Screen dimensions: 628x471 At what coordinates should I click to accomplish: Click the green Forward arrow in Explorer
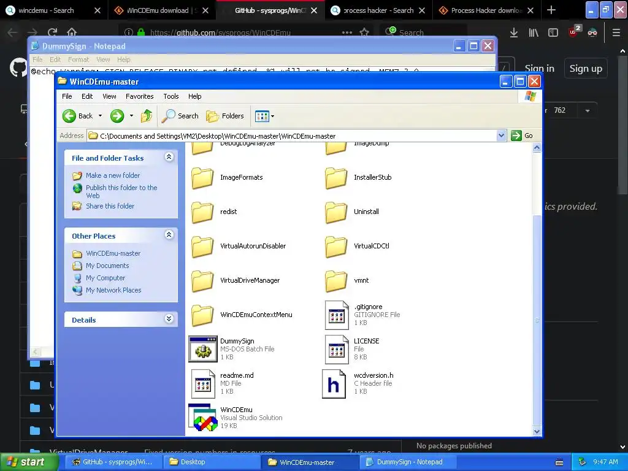[x=117, y=116]
